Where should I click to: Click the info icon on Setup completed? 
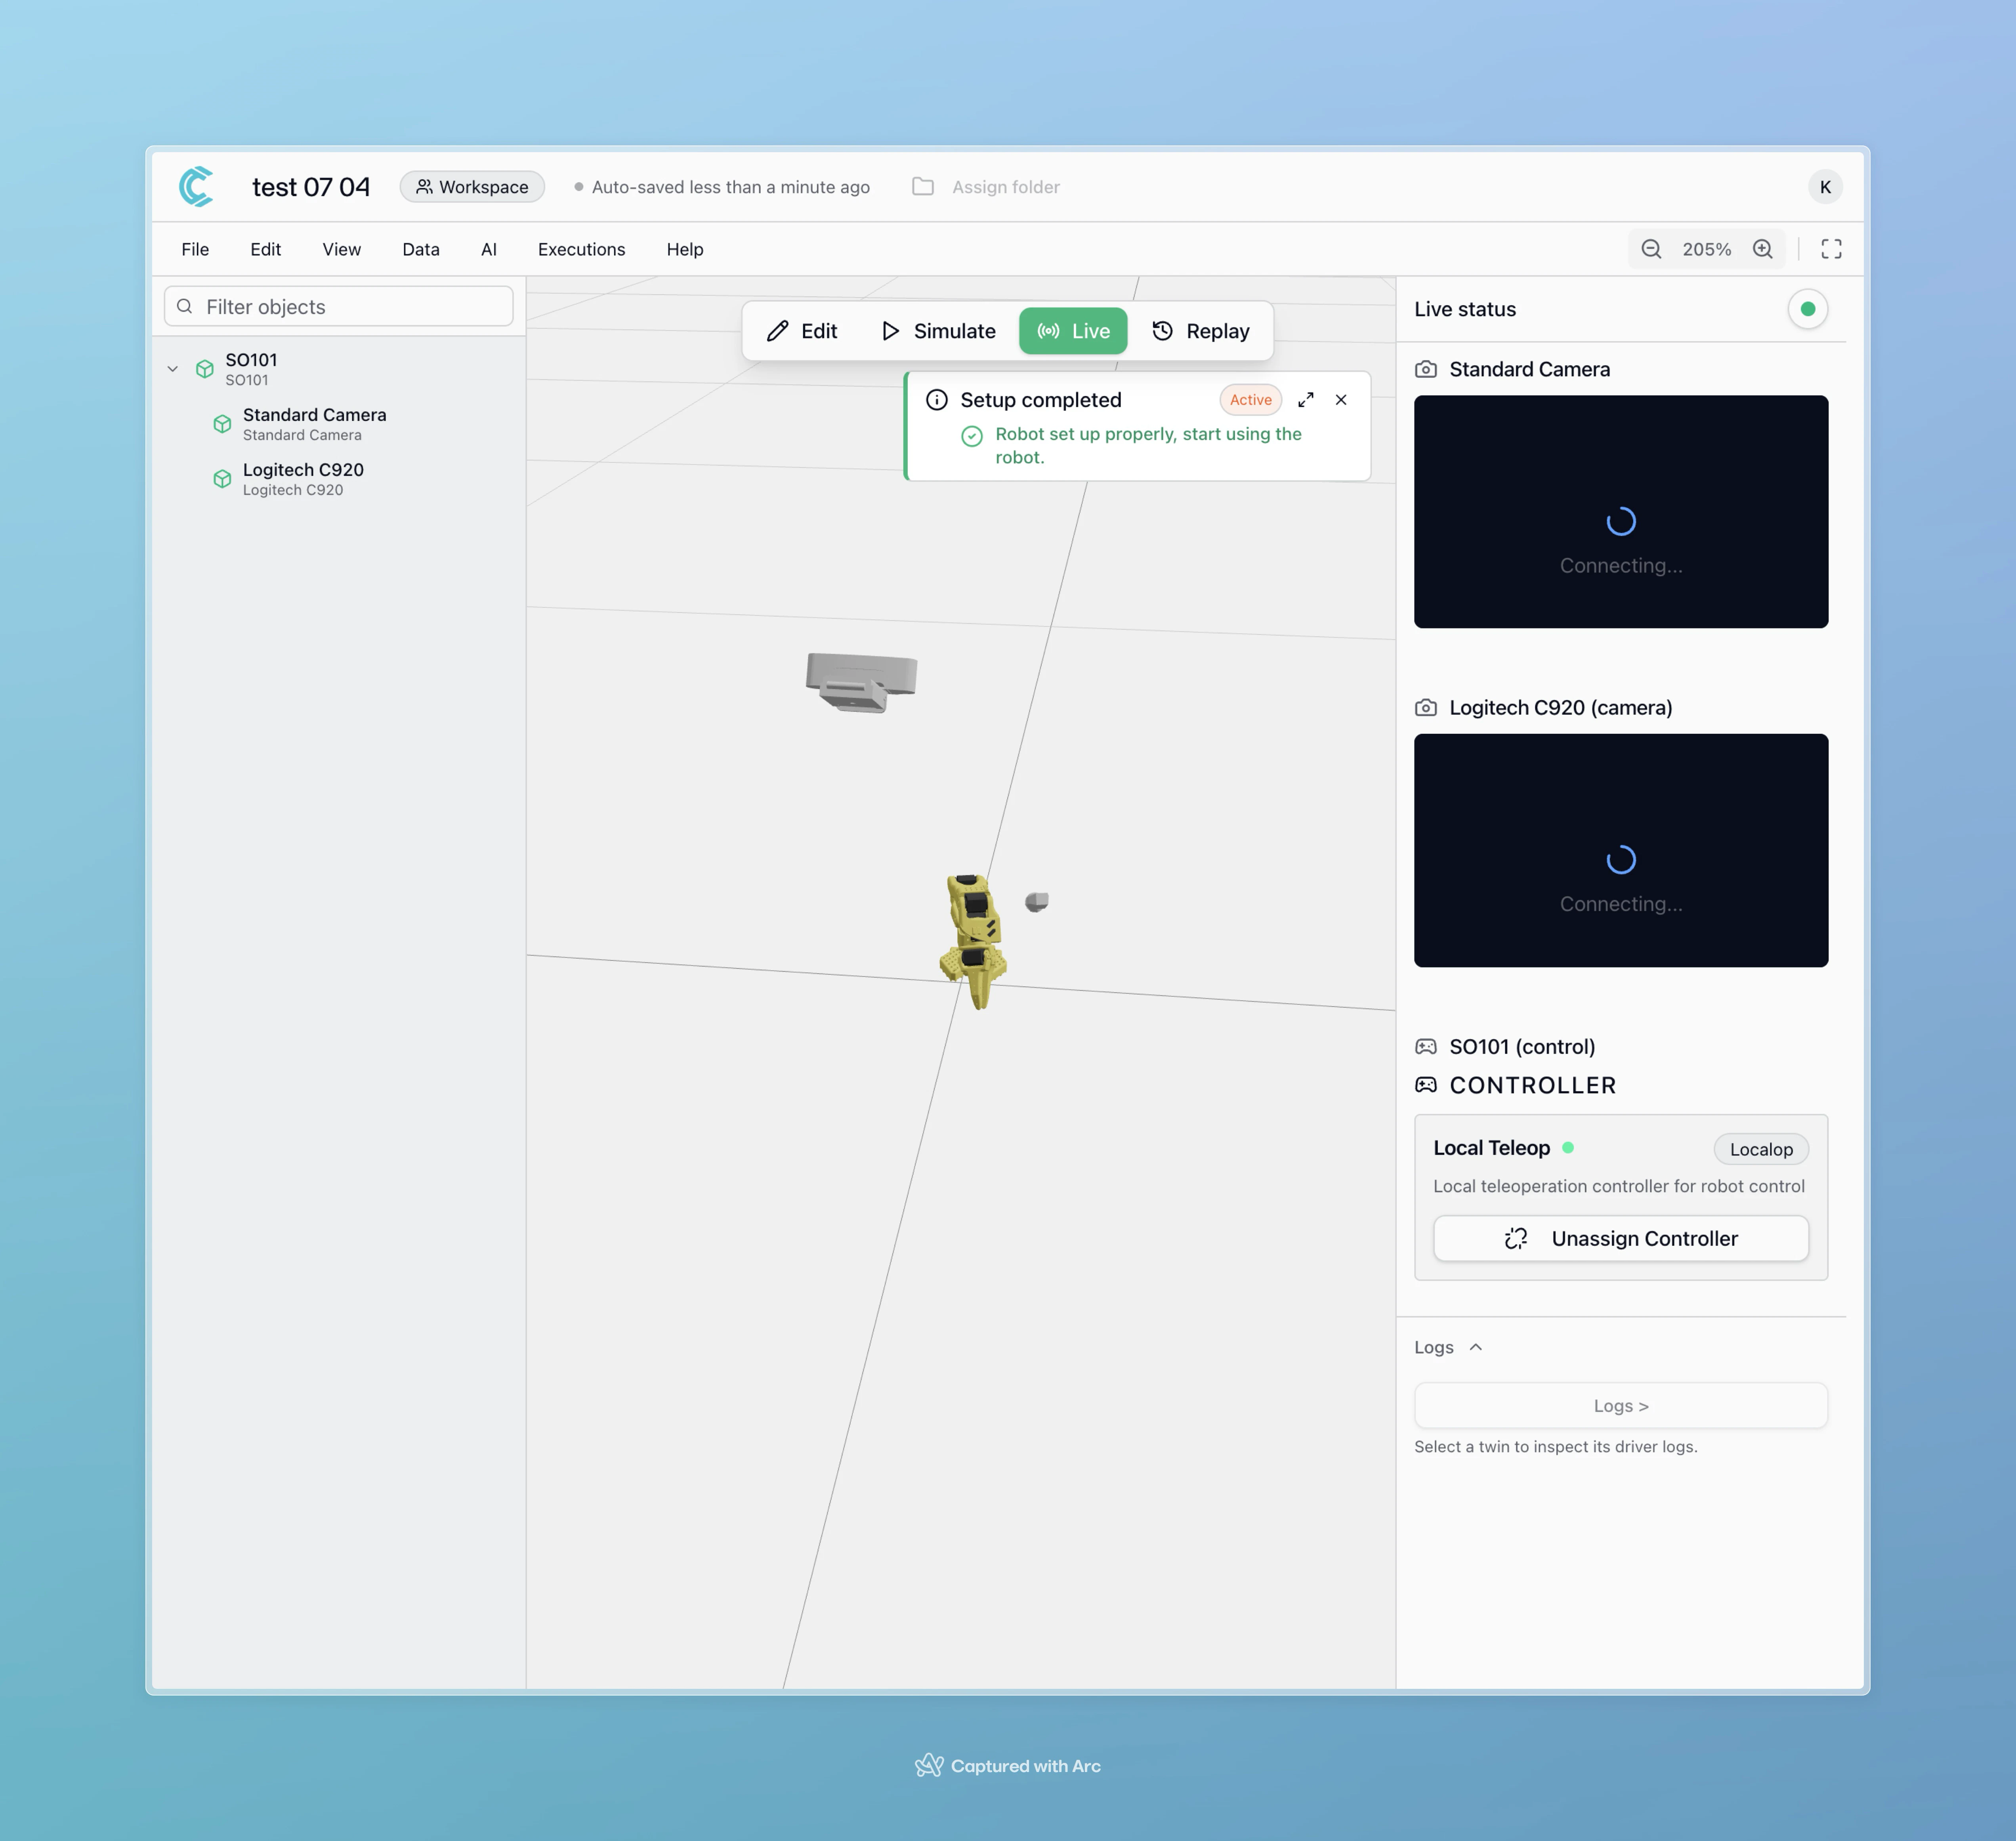937,400
